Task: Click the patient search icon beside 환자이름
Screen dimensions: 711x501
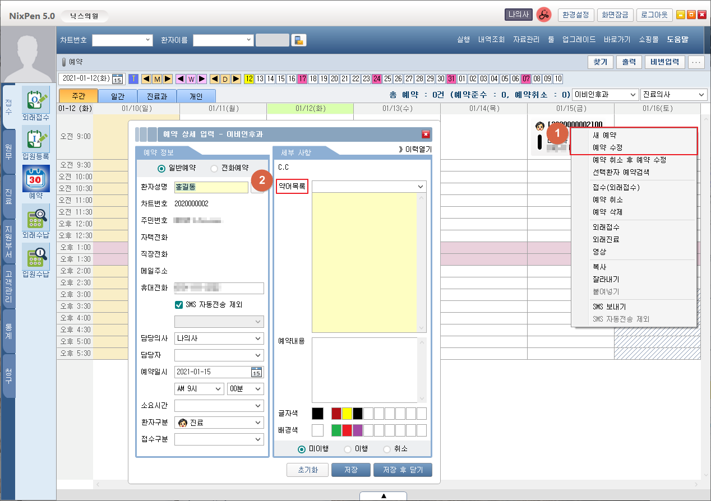Action: 299,40
